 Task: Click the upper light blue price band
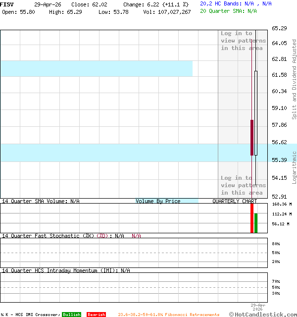[x=96, y=68]
